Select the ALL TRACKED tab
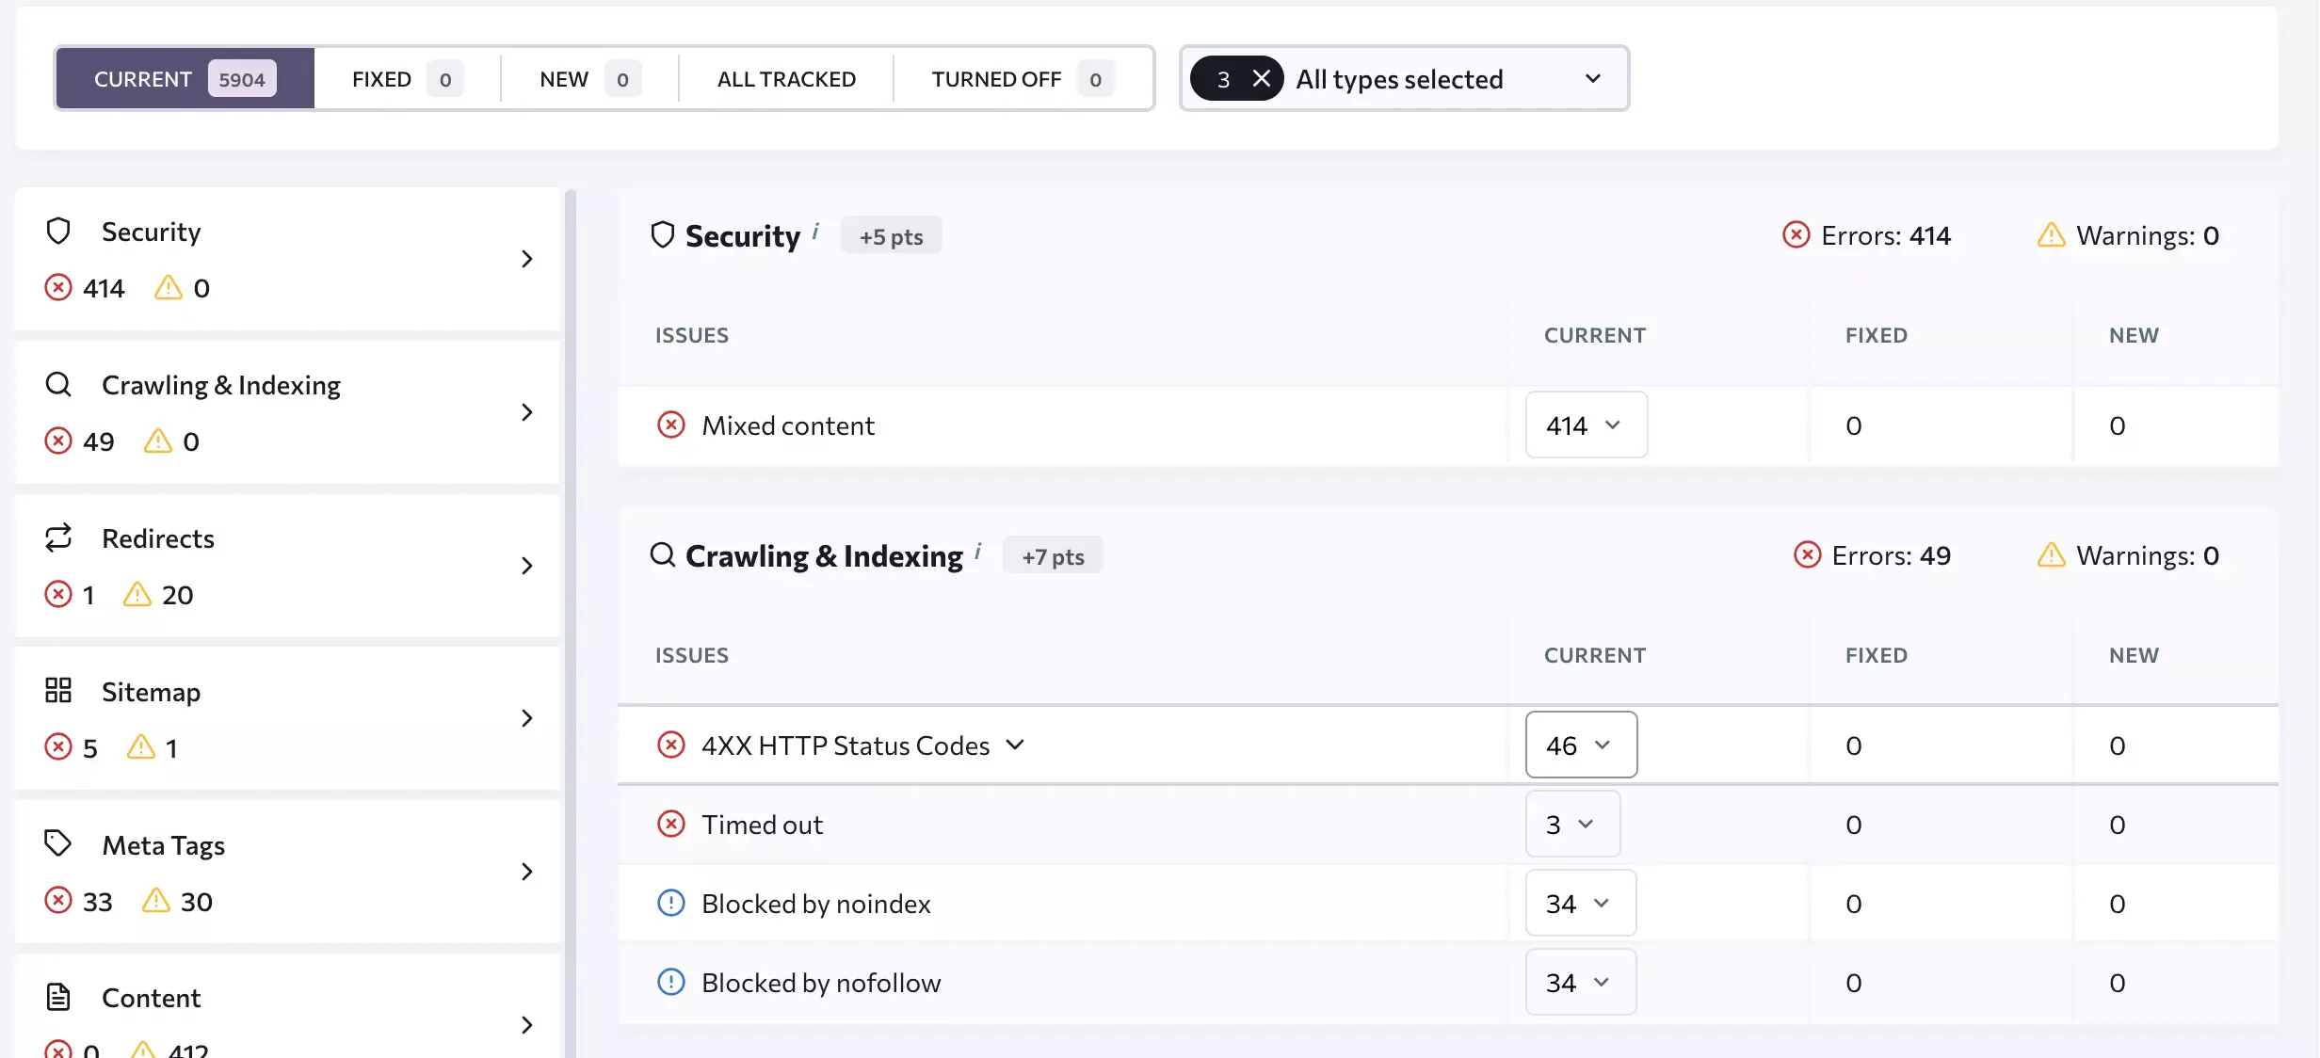2320x1058 pixels. [x=786, y=79]
